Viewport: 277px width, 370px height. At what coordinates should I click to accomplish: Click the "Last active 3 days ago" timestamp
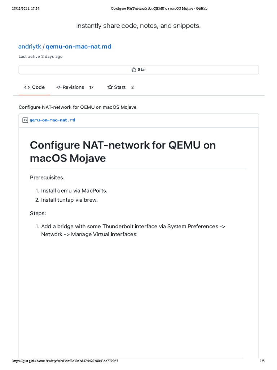(x=40, y=57)
